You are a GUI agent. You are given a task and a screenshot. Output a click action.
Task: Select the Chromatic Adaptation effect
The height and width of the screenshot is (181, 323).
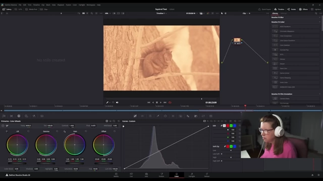296,31
